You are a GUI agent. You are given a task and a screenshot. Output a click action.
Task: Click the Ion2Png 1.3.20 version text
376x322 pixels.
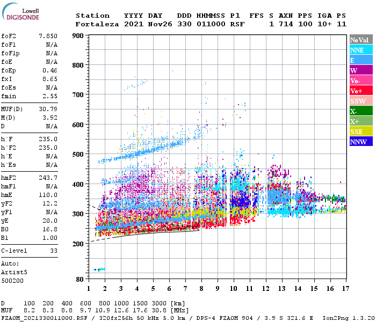coord(349,318)
